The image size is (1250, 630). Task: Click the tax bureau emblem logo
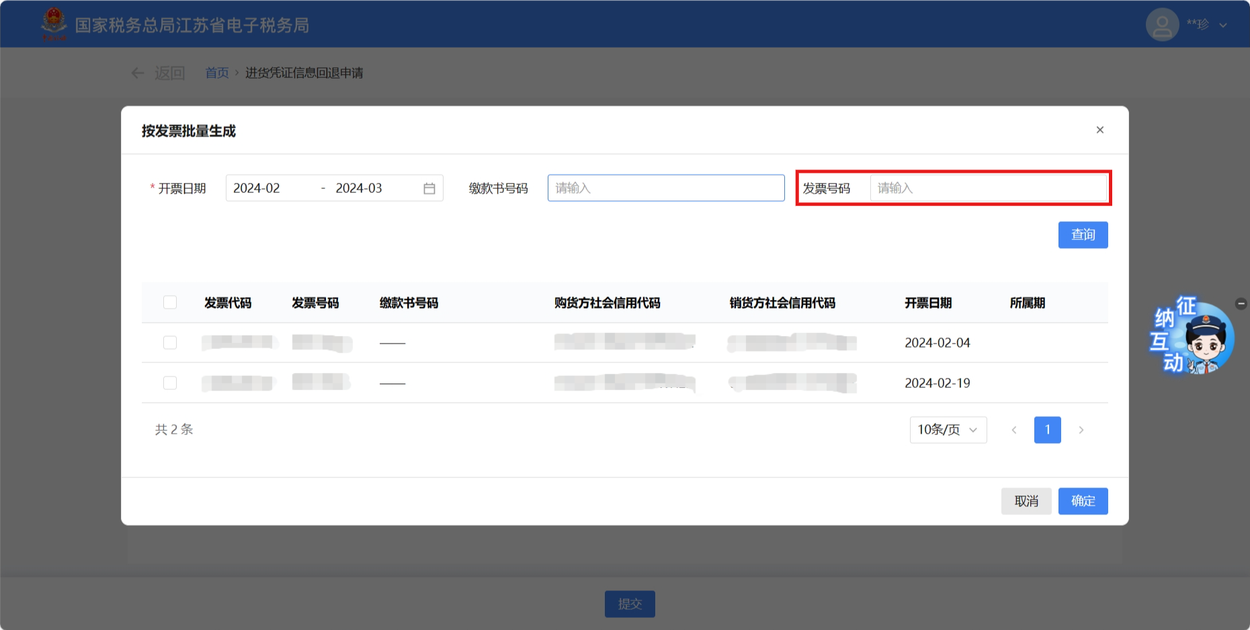[x=54, y=24]
